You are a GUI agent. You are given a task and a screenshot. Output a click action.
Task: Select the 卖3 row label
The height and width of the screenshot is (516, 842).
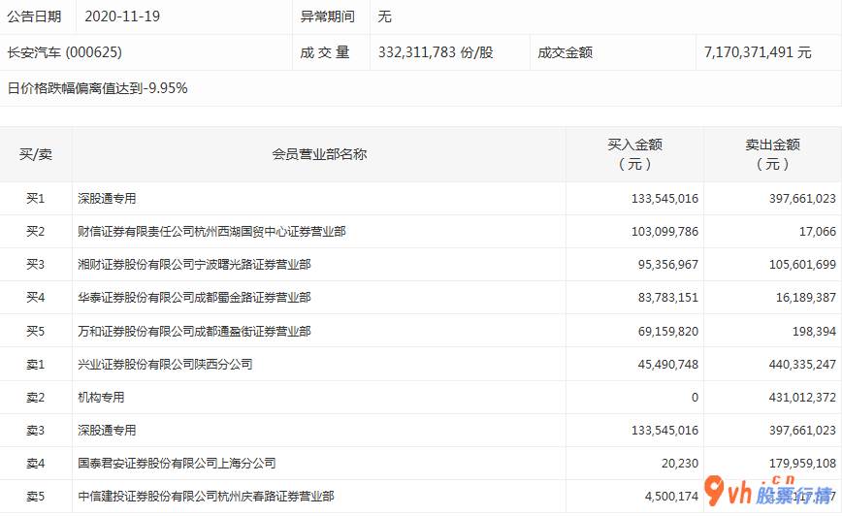36,431
